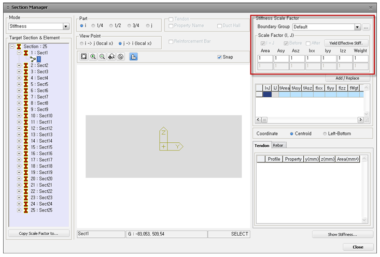
Task: Click Copy Scale Factor to... button
Action: pyautogui.click(x=39, y=234)
